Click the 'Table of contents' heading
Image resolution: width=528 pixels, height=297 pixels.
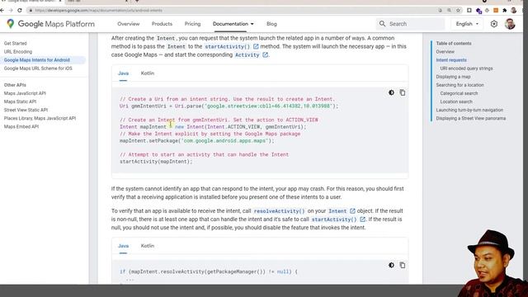tap(454, 44)
